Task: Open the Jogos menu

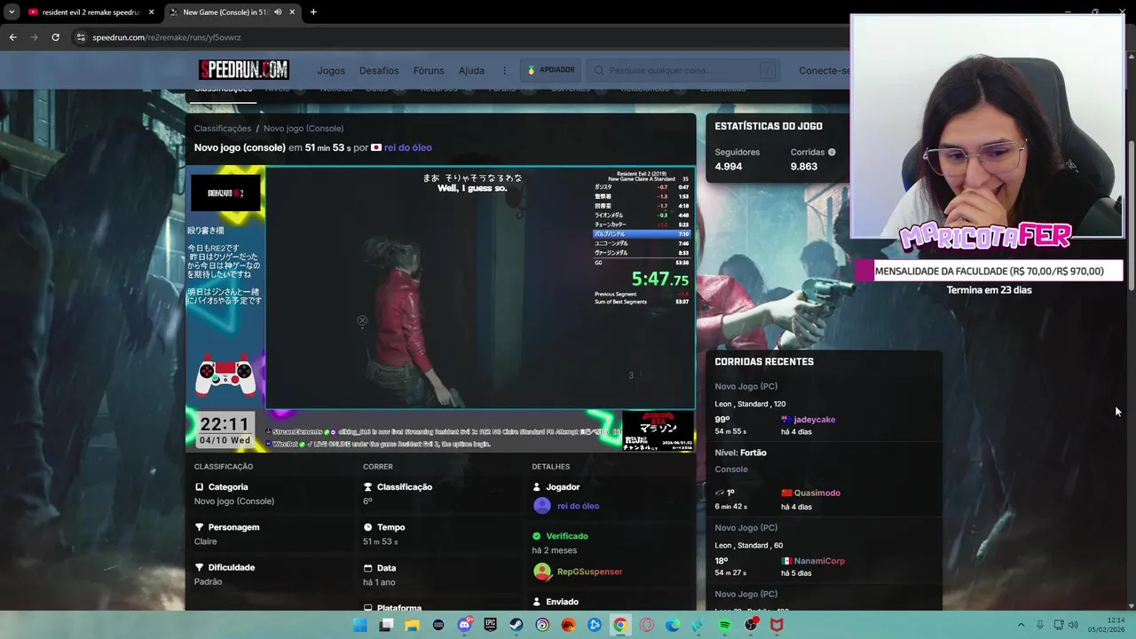Action: click(x=331, y=71)
